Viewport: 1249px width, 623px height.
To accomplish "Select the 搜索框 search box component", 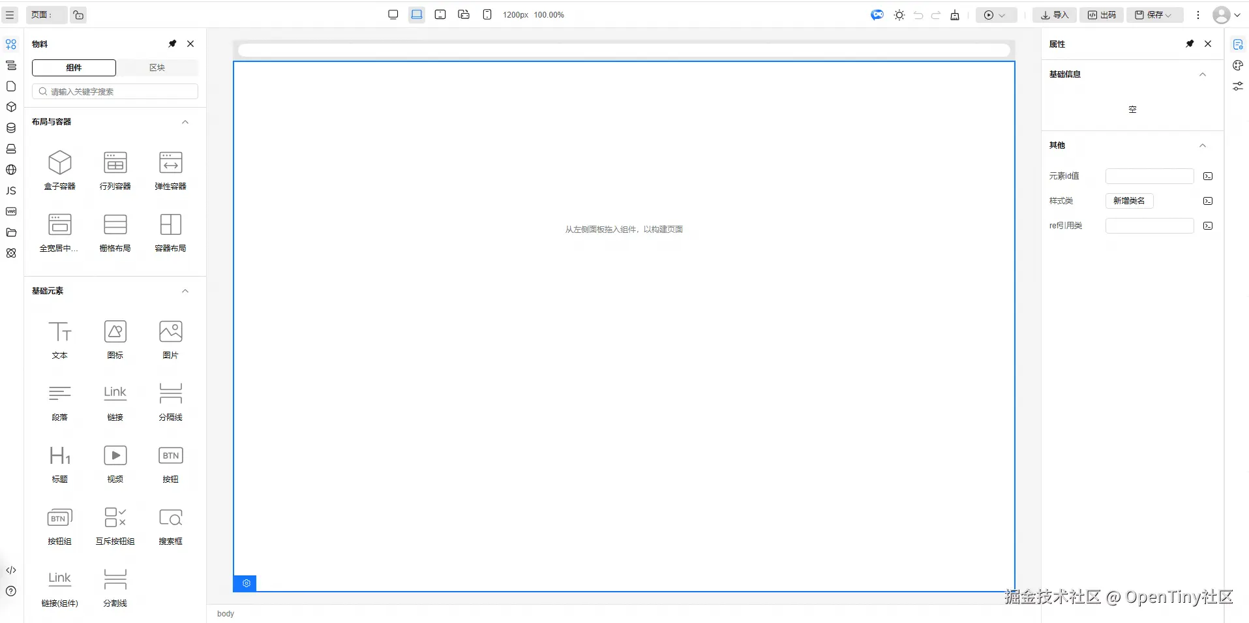I will (x=171, y=525).
